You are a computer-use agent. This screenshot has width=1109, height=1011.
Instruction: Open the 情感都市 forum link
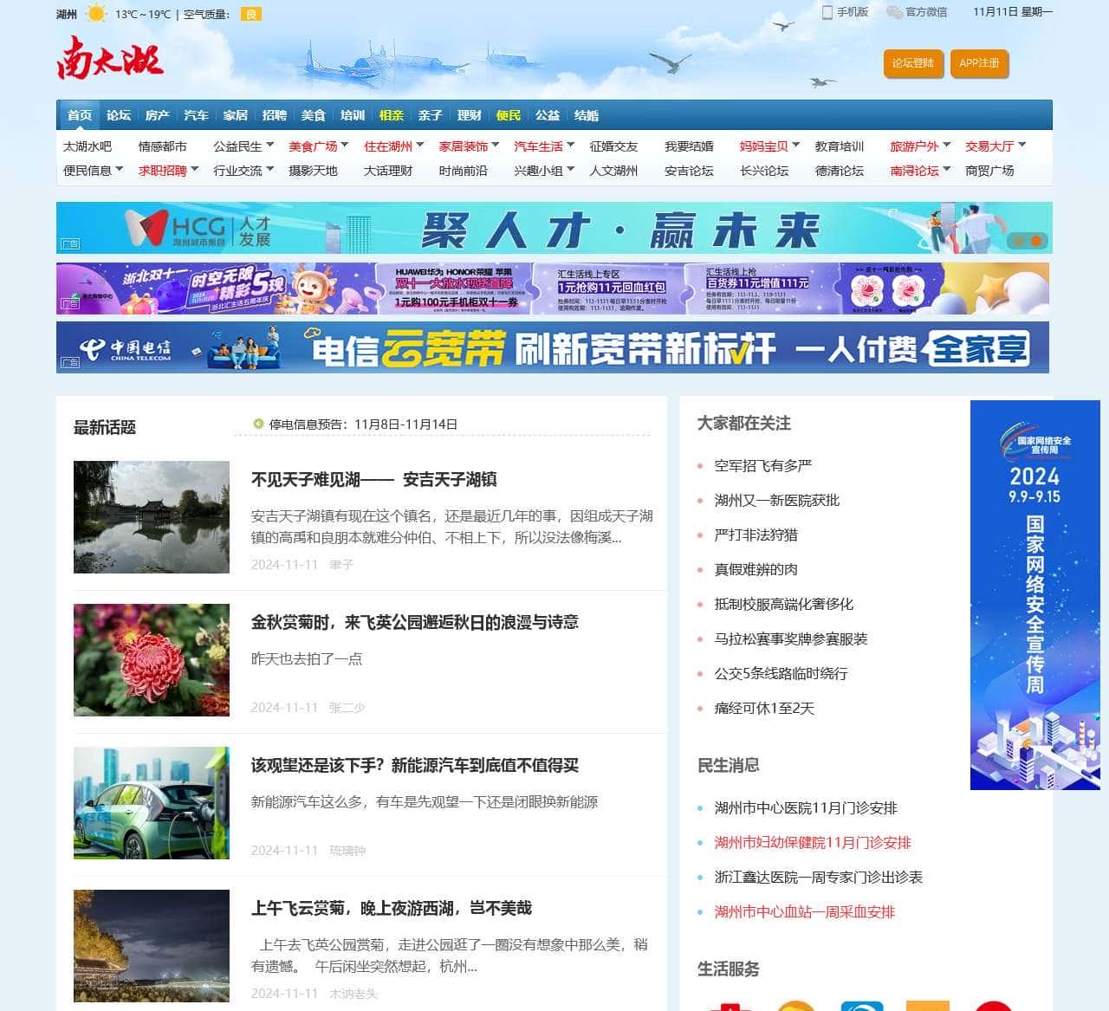163,146
